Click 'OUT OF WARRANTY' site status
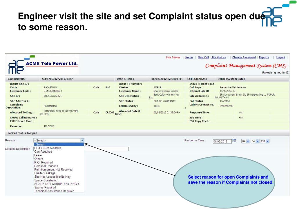Viewport: 297px width, 223px height. pos(164,101)
